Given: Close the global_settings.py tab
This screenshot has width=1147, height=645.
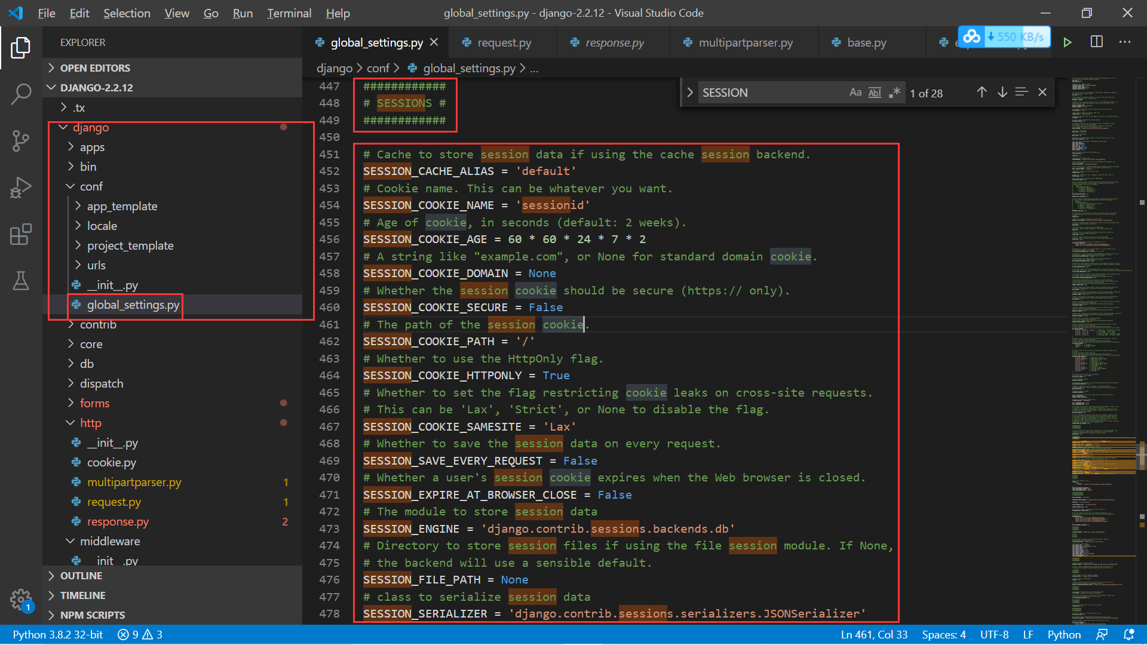Looking at the screenshot, I should coord(434,42).
